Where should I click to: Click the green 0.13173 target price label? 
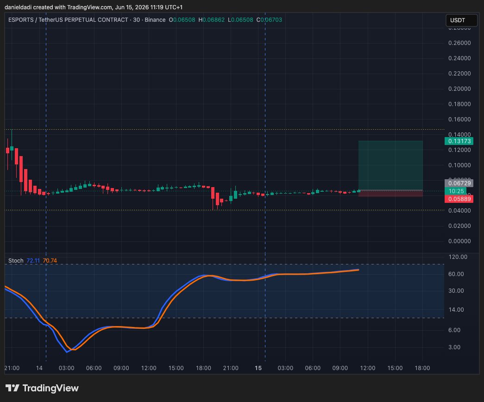pyautogui.click(x=459, y=141)
